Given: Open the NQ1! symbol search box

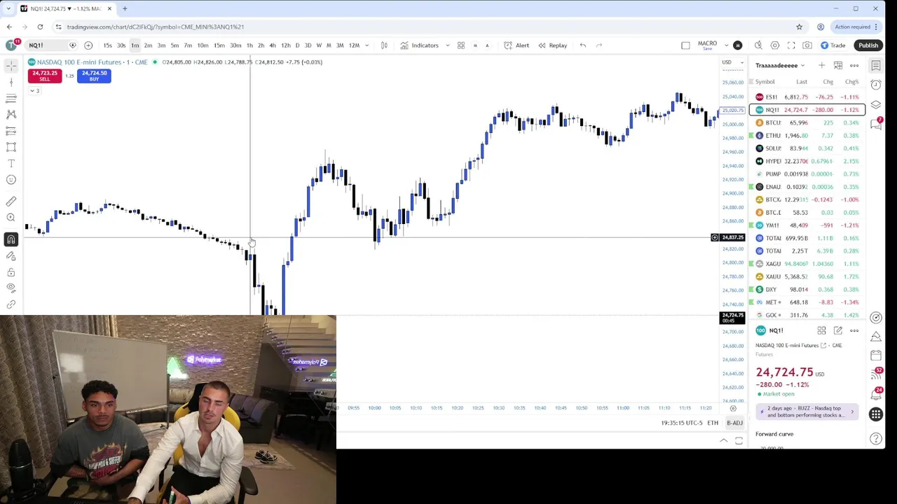Looking at the screenshot, I should [52, 45].
